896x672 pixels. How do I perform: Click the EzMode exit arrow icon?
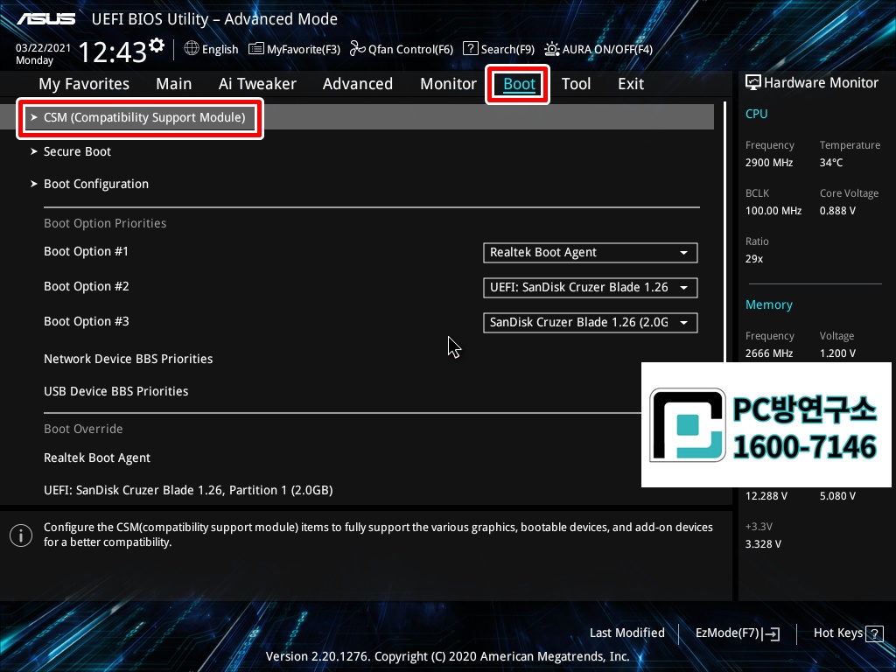pos(771,633)
